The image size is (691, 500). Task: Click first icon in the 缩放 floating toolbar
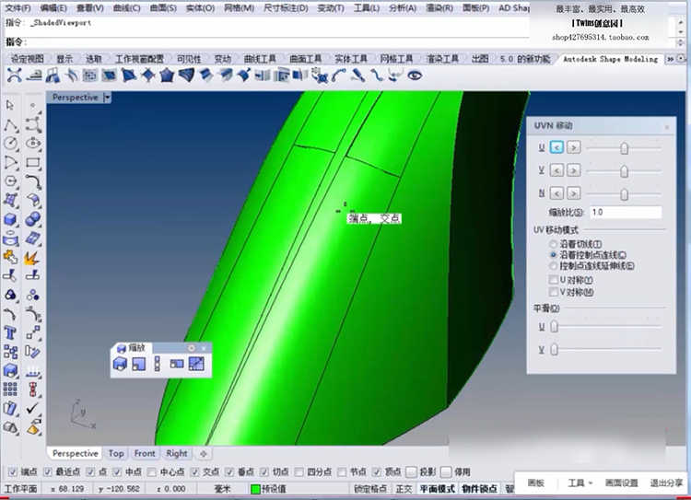pyautogui.click(x=120, y=364)
